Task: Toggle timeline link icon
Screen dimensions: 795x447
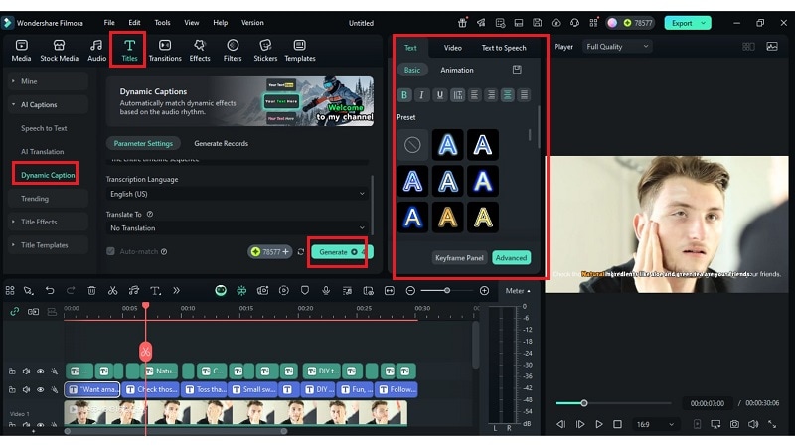Action: [x=15, y=311]
